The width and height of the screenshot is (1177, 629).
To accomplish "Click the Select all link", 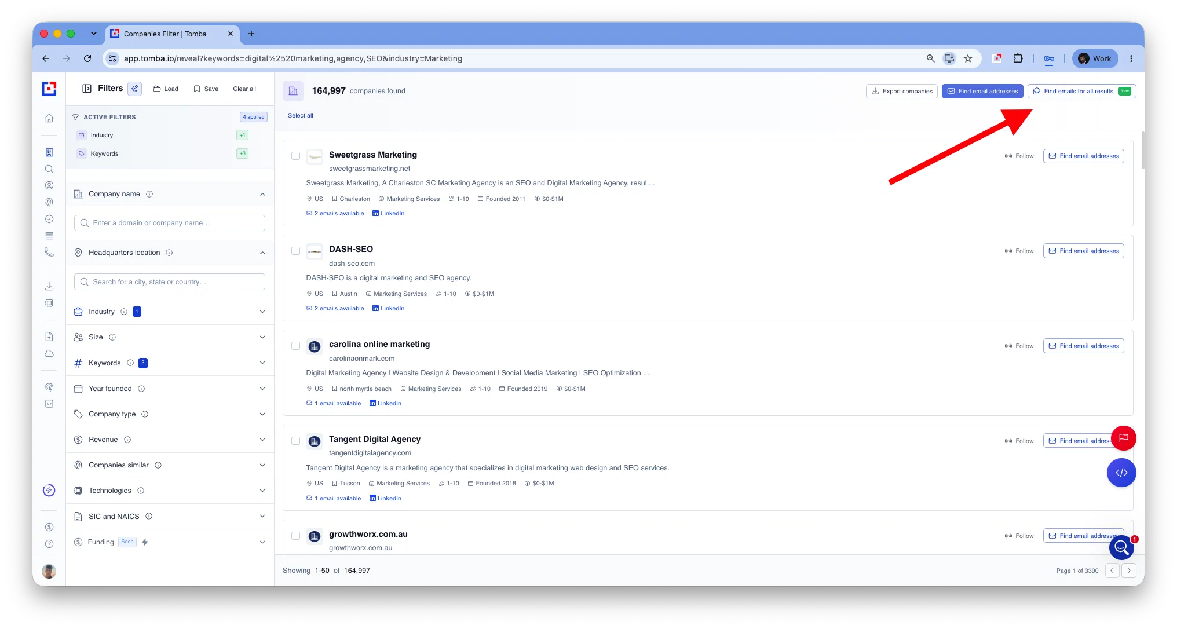I will click(301, 115).
